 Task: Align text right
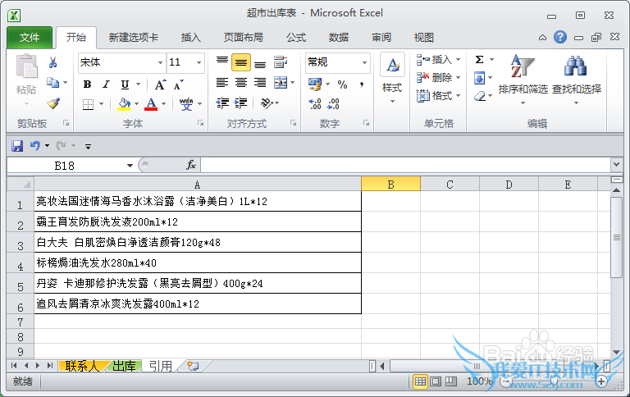(x=260, y=83)
